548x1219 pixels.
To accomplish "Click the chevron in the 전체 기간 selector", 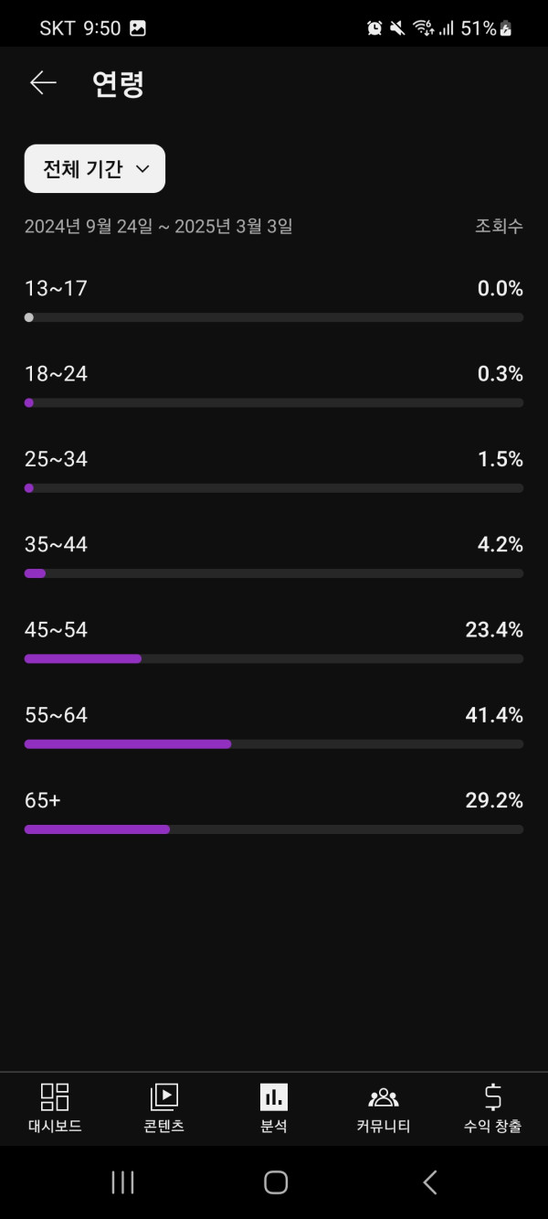I will pyautogui.click(x=142, y=169).
